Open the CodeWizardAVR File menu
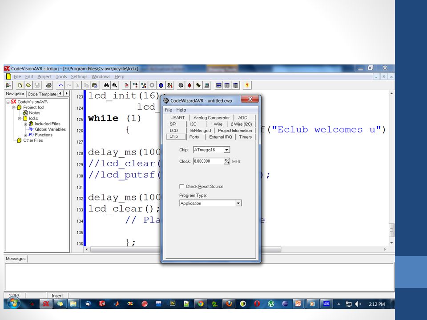 [x=168, y=110]
